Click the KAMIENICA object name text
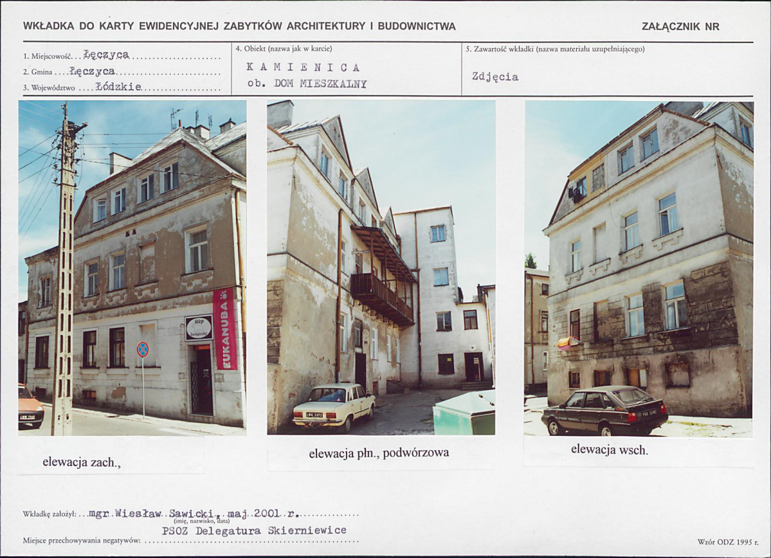 click(304, 67)
